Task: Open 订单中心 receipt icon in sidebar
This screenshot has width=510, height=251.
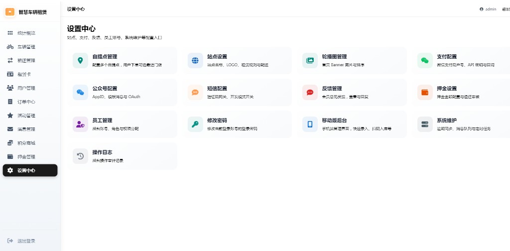Action: coord(10,102)
